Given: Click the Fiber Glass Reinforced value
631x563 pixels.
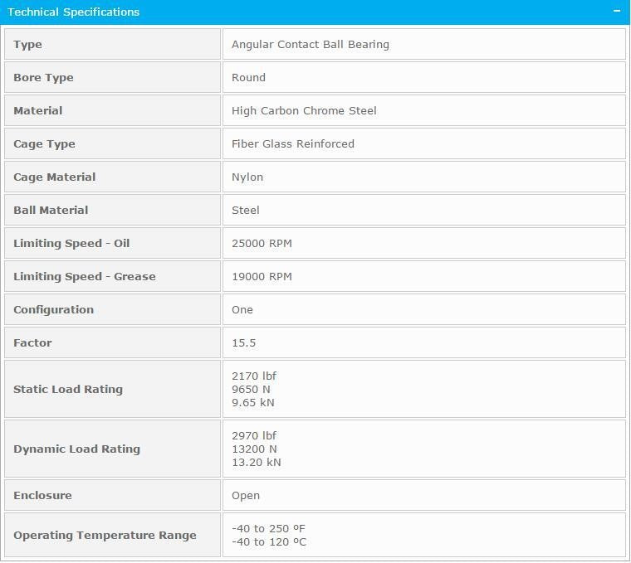Looking at the screenshot, I should click(293, 144).
